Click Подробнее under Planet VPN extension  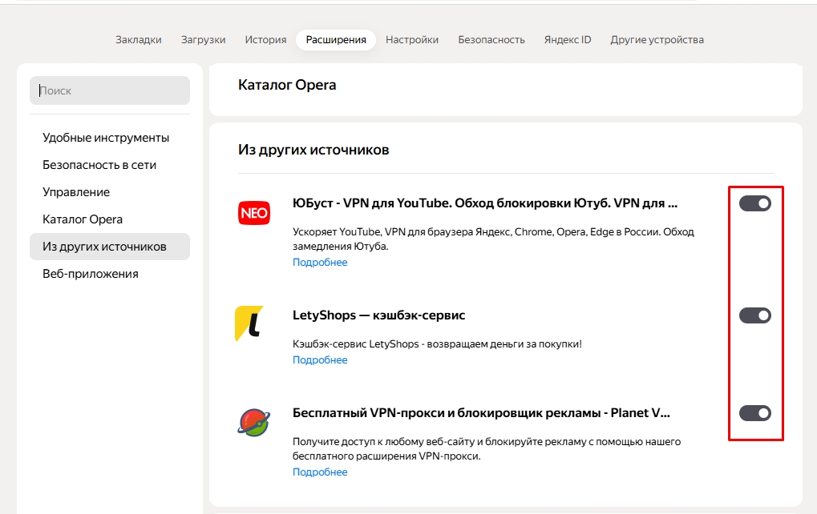coord(320,472)
